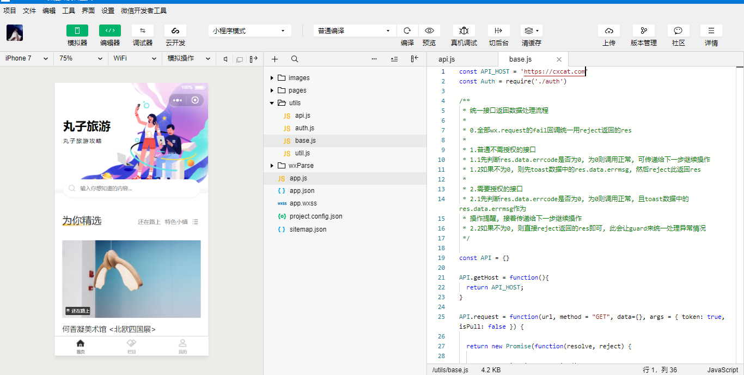Start 真机调试 remote device debugging

465,31
